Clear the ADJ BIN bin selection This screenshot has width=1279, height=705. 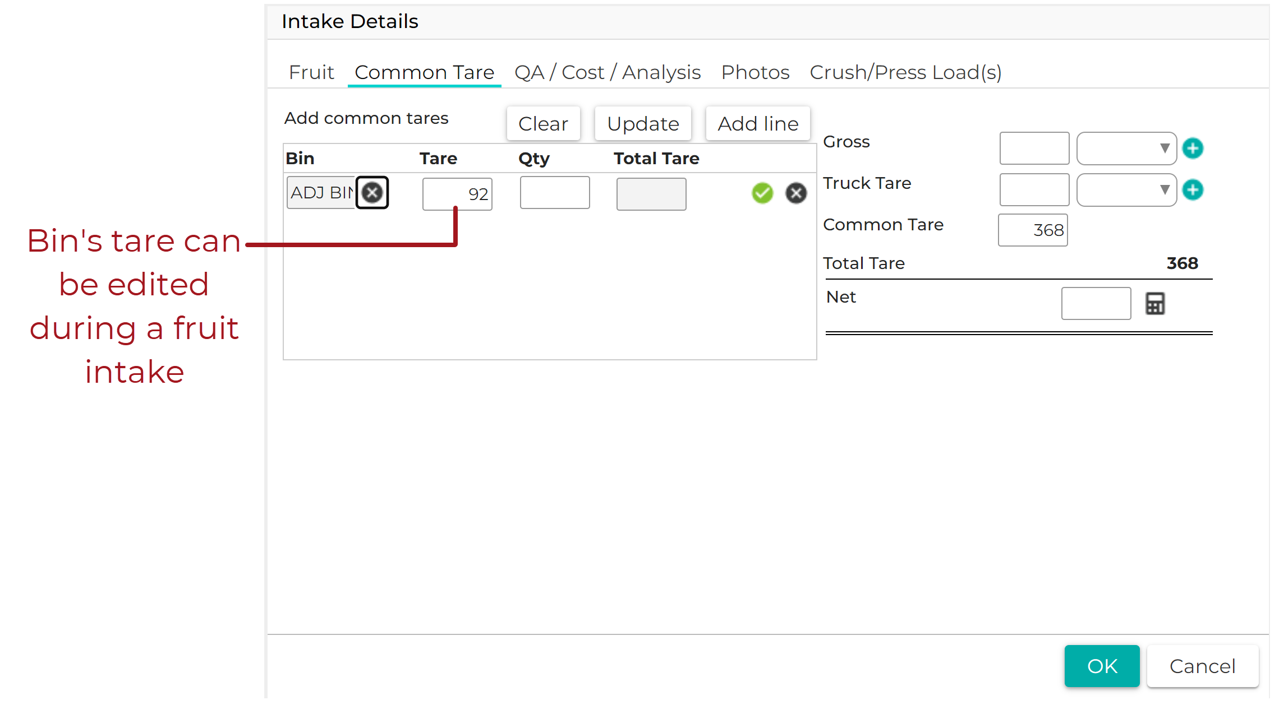[372, 193]
